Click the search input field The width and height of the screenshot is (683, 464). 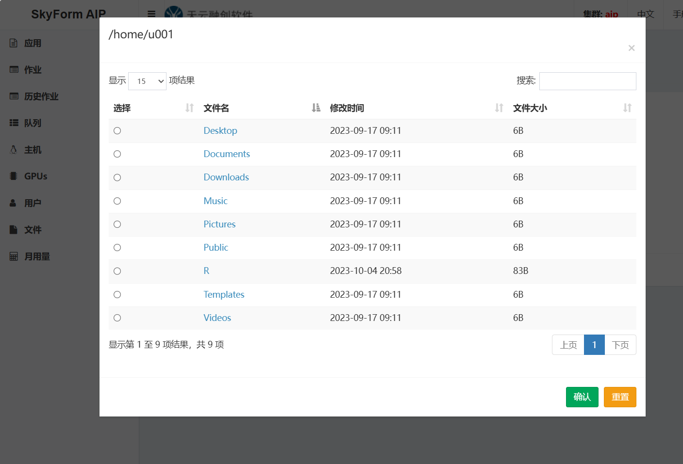[x=587, y=81]
